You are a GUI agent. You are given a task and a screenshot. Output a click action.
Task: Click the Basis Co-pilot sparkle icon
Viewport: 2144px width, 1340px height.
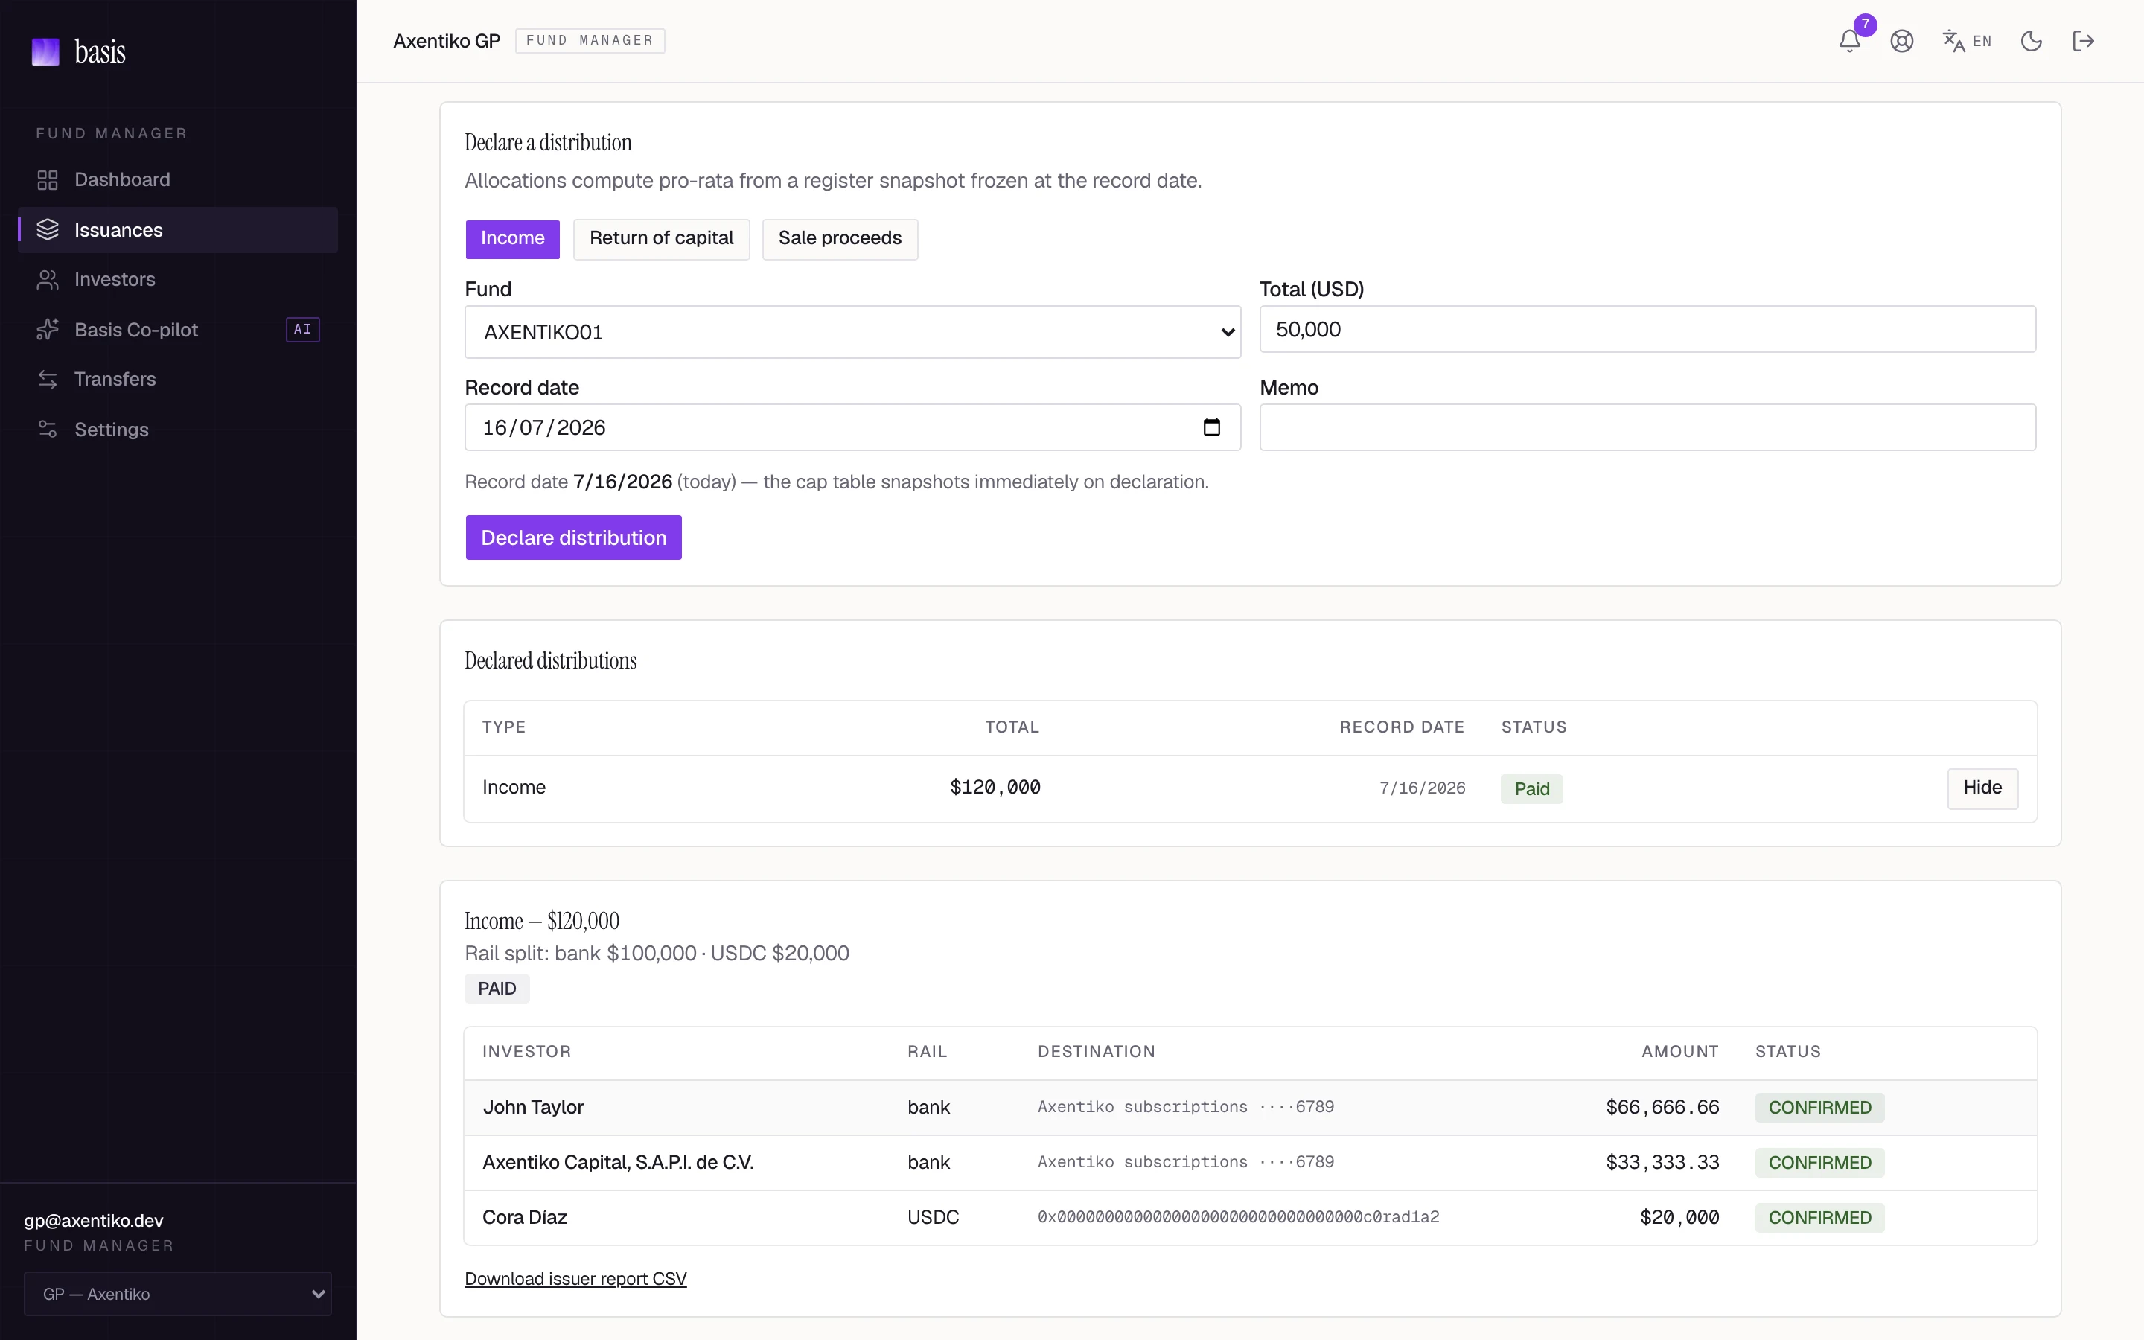pyautogui.click(x=48, y=330)
